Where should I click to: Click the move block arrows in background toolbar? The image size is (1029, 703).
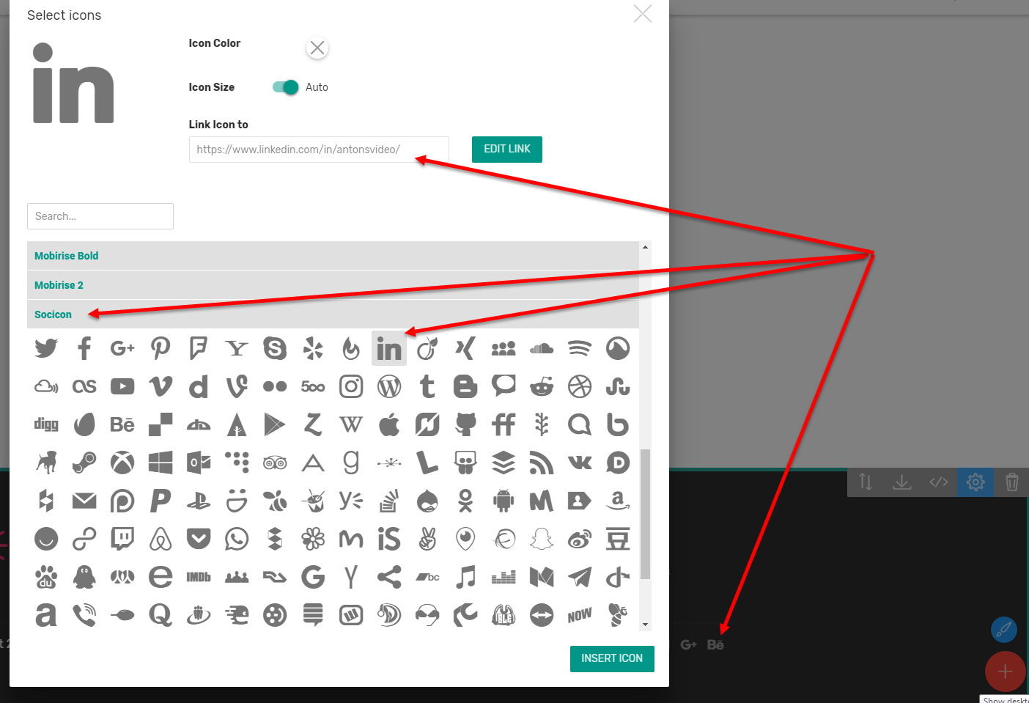[x=866, y=482]
